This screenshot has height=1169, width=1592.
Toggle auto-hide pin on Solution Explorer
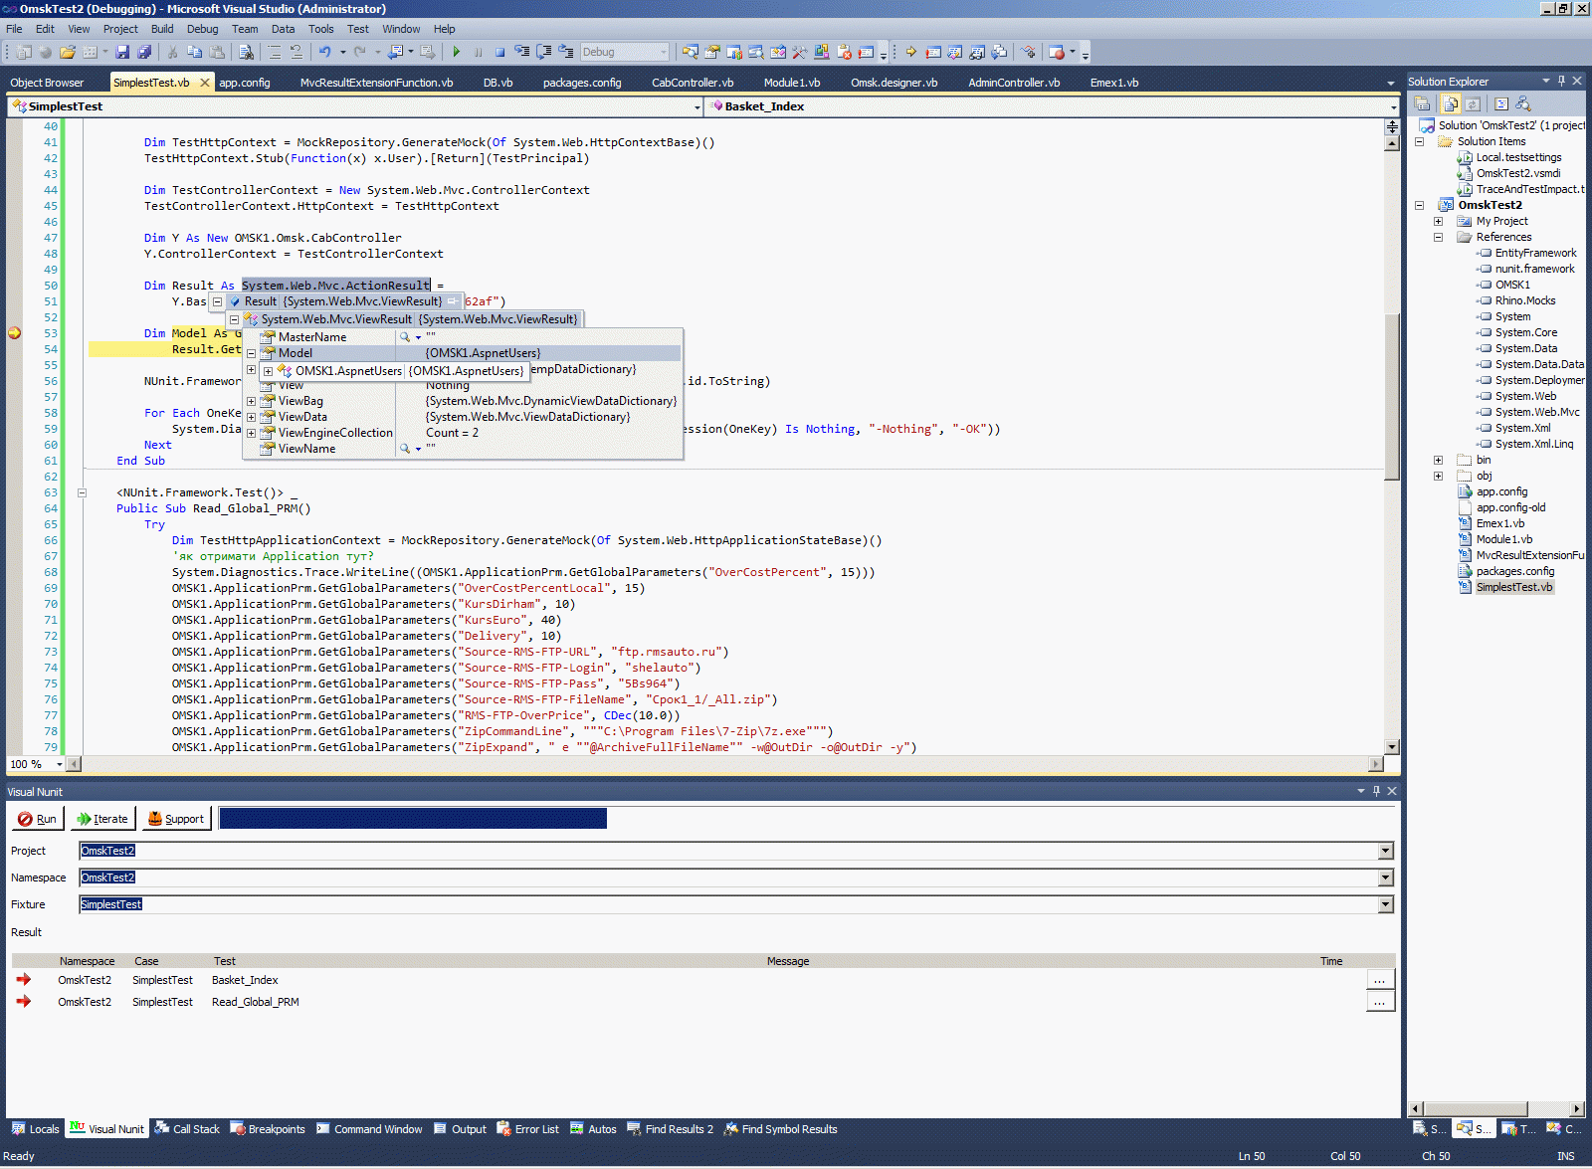tap(1561, 81)
